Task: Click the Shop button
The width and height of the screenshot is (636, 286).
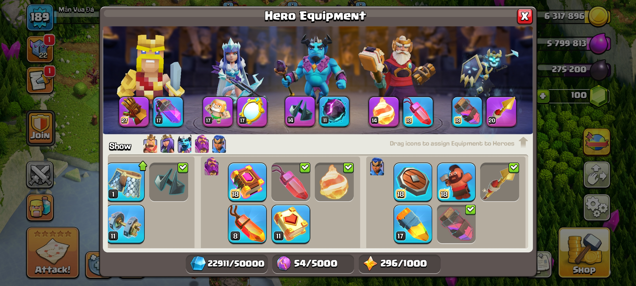Action: tap(584, 253)
